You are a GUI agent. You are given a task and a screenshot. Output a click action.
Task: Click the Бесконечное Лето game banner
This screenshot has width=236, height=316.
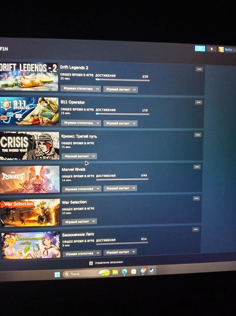(x=31, y=245)
